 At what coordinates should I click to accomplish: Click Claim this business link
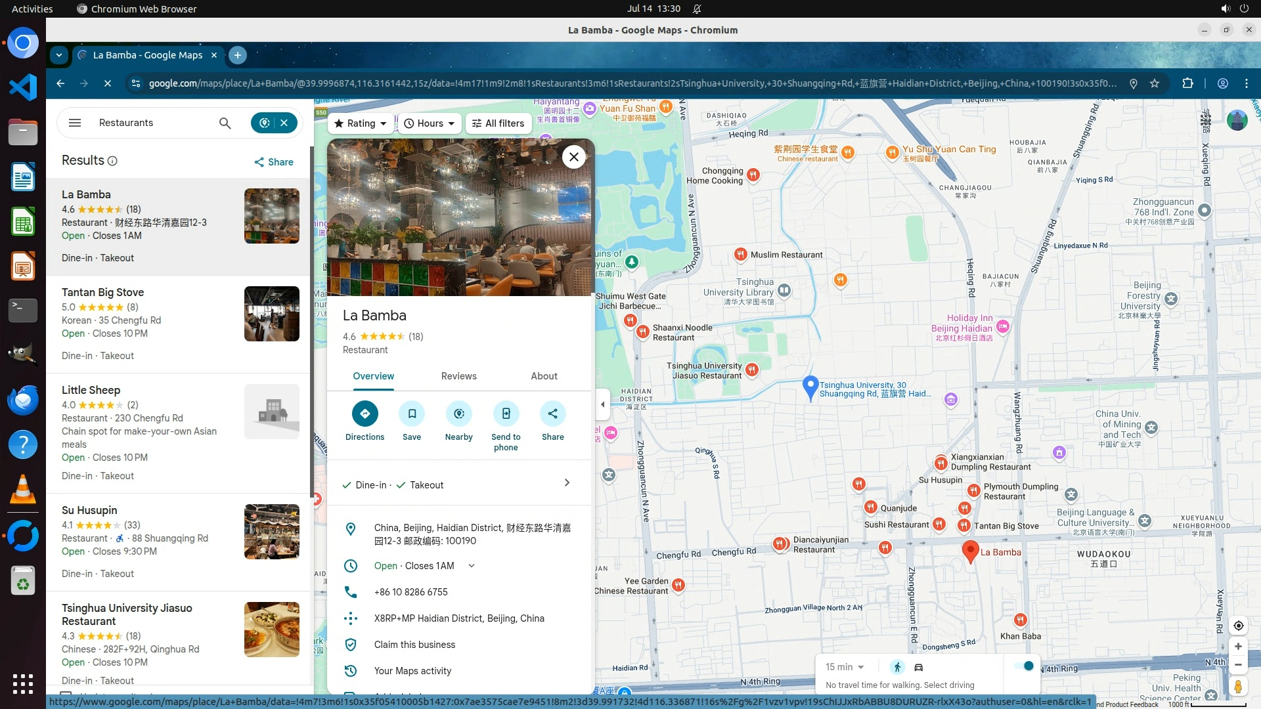[414, 645]
